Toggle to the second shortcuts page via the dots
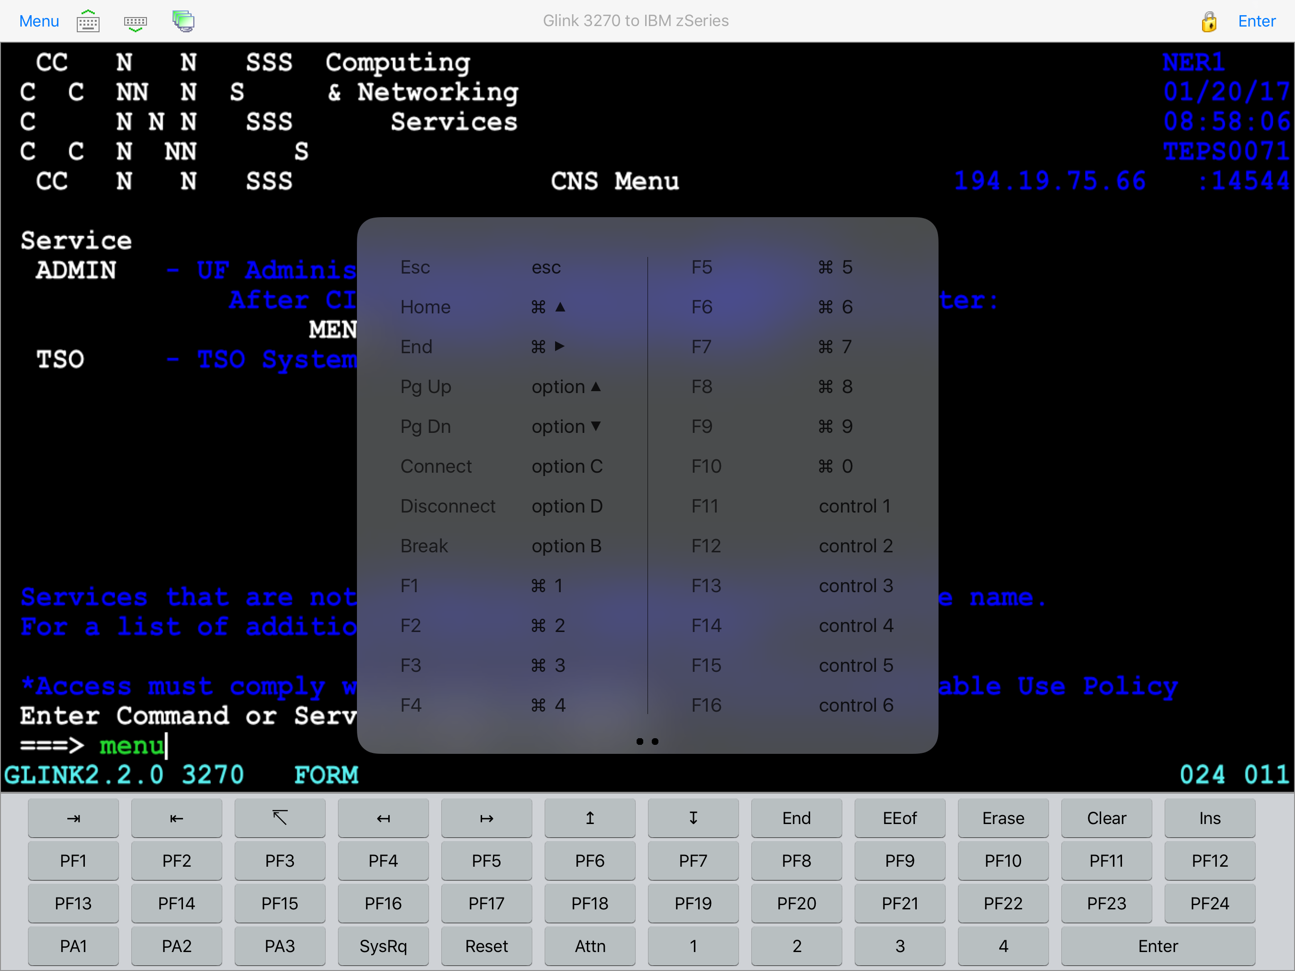Screen dimensions: 1295x971 coord(655,742)
